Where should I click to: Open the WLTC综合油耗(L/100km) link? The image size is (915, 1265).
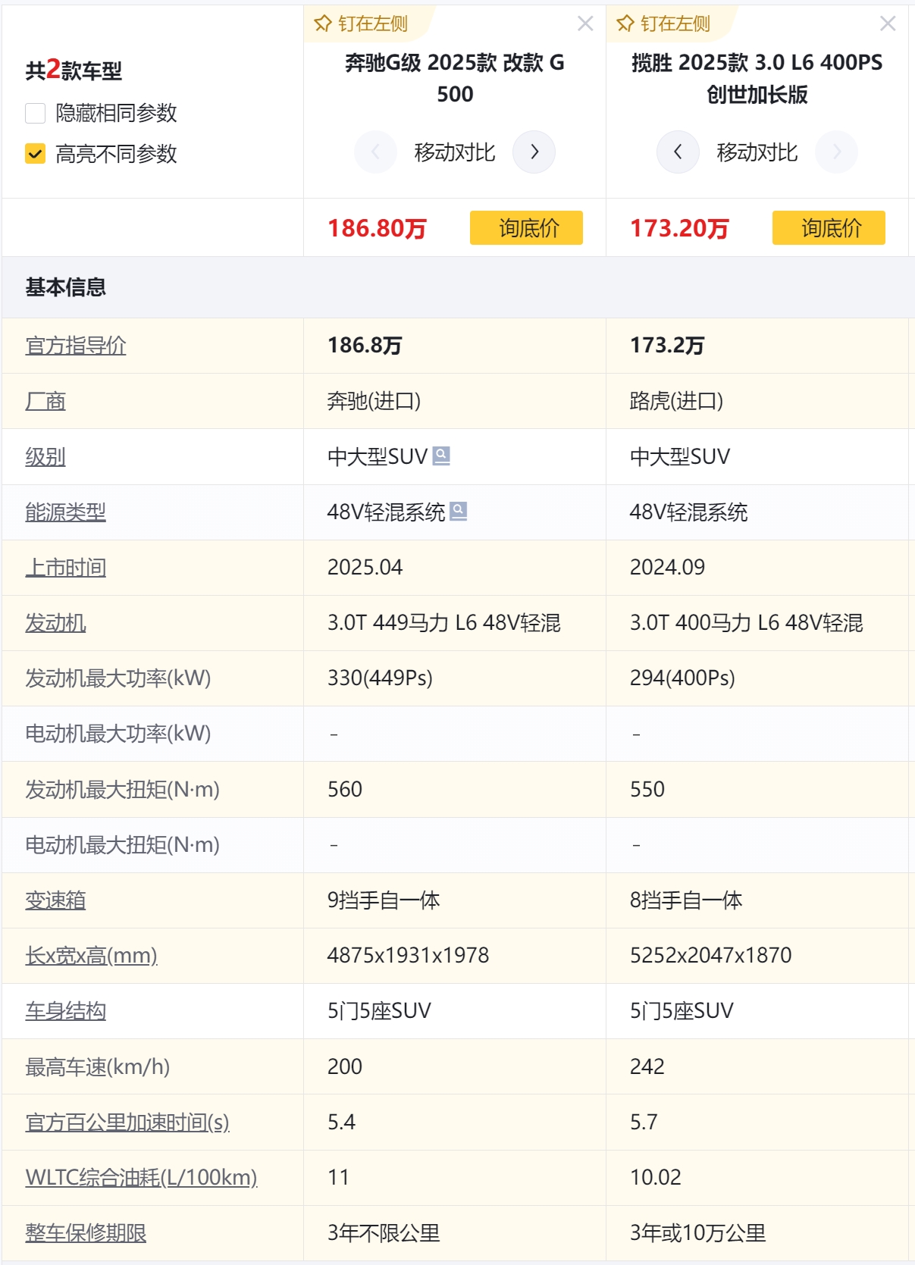click(x=141, y=1177)
